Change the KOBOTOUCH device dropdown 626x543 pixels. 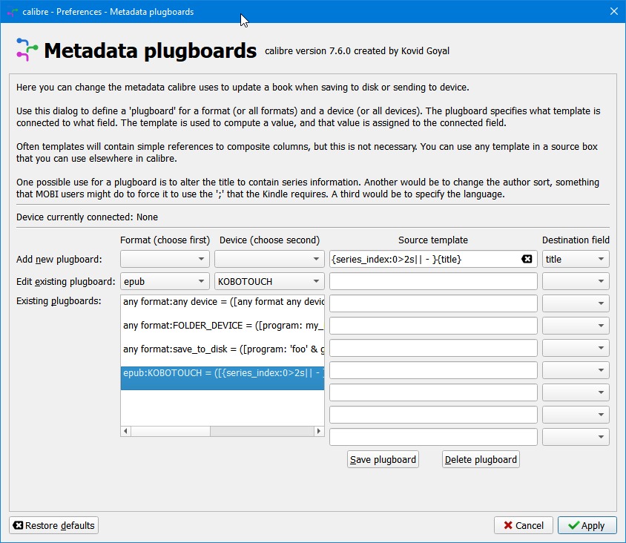click(268, 281)
